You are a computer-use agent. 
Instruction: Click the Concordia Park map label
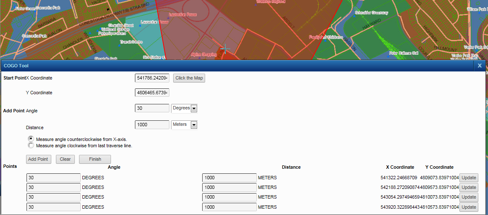pyautogui.click(x=34, y=36)
